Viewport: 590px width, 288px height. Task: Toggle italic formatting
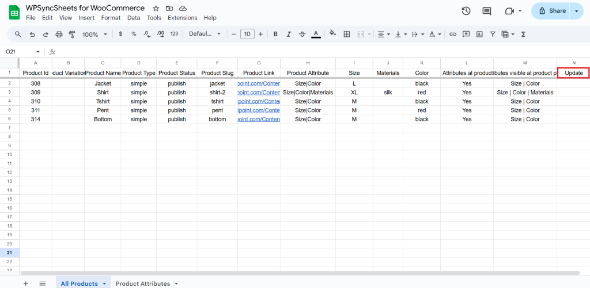pyautogui.click(x=289, y=34)
